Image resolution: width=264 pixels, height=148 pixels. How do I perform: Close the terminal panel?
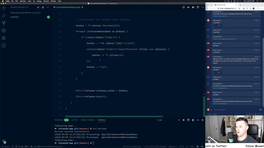click(203, 120)
